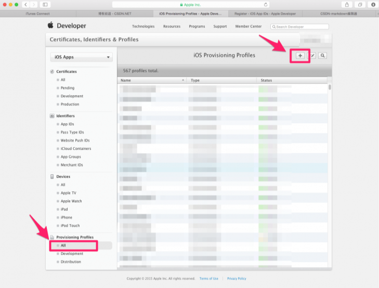379x288 pixels.
Task: Select iPad devices
Action: coord(64,209)
